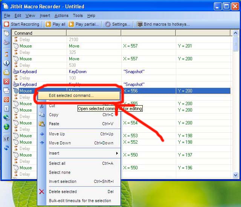Open the Tools menu
Image resolution: width=241 pixels, height=207 pixels.
coord(78,15)
